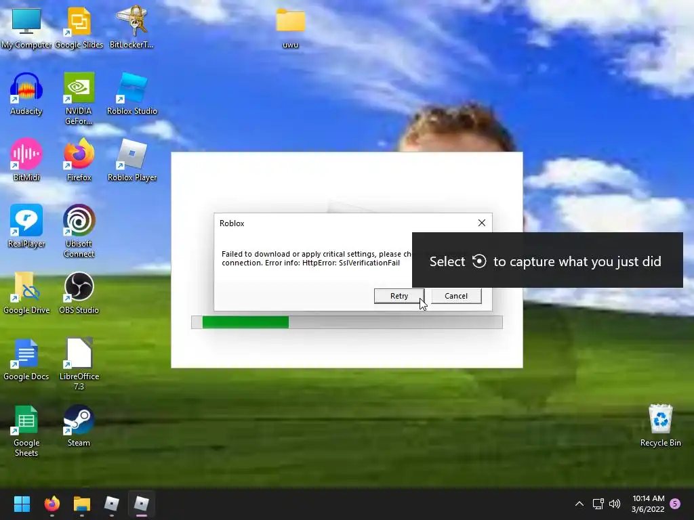Select the BitMidi shortcut
Image resolution: width=694 pixels, height=520 pixels.
(x=26, y=160)
